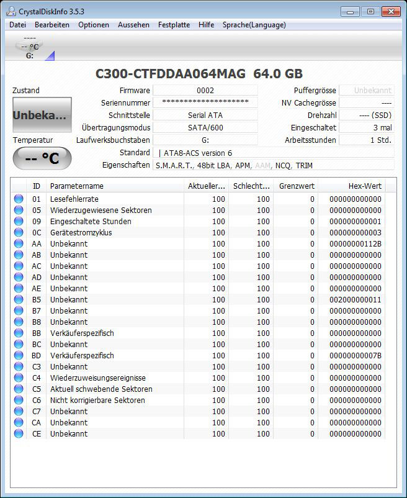Click the Laufwerksbuchstaben field G:
Image resolution: width=407 pixels, height=498 pixels.
pos(205,140)
